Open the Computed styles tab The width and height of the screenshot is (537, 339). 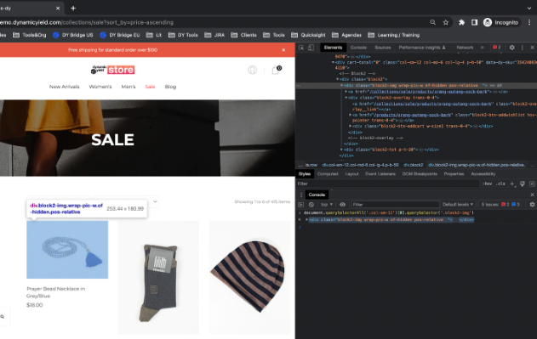tap(328, 174)
